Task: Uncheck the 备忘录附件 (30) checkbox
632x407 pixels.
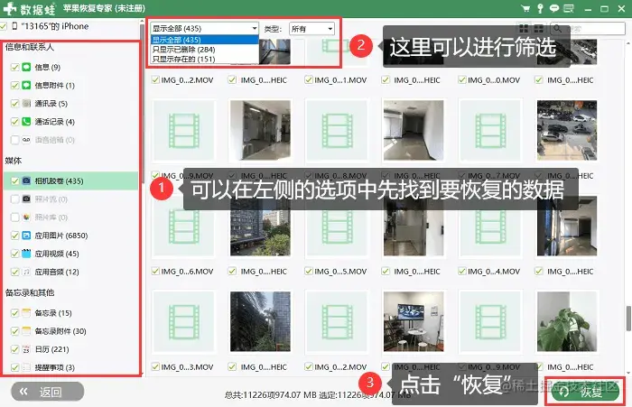Action: 15,331
